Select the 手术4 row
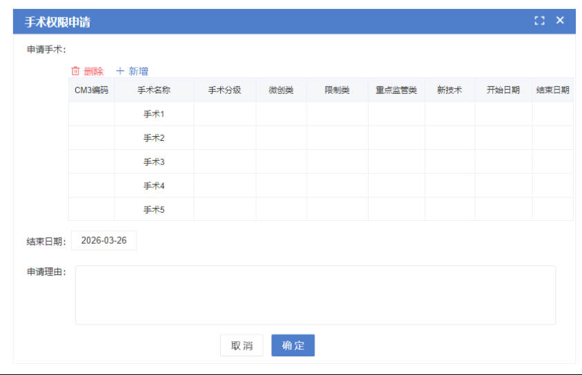 click(x=321, y=186)
